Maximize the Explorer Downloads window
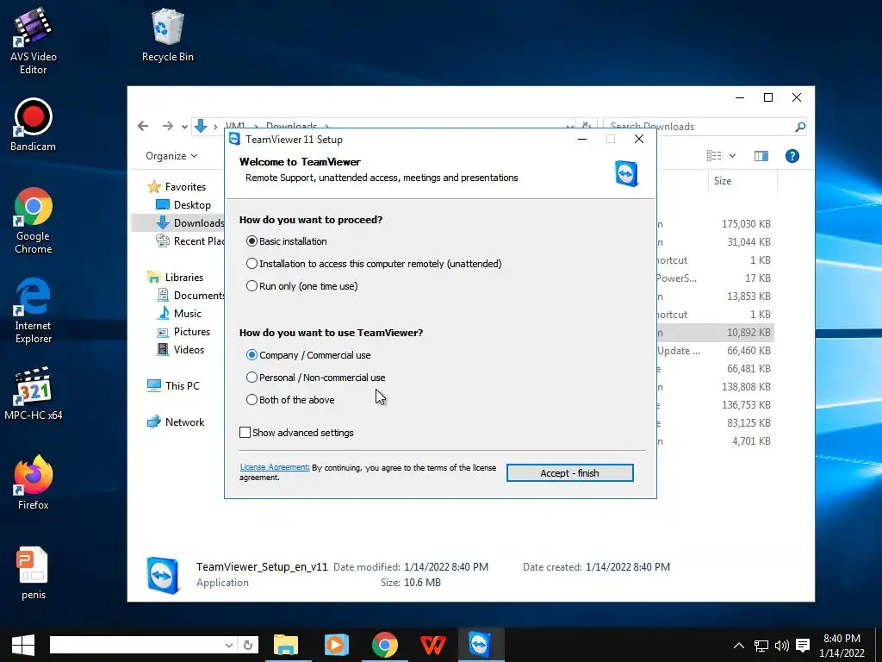This screenshot has width=882, height=662. [x=767, y=97]
